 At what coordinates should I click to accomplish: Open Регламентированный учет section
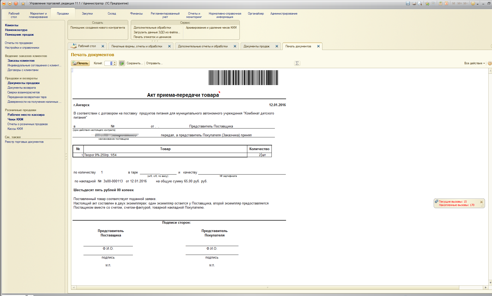click(165, 15)
